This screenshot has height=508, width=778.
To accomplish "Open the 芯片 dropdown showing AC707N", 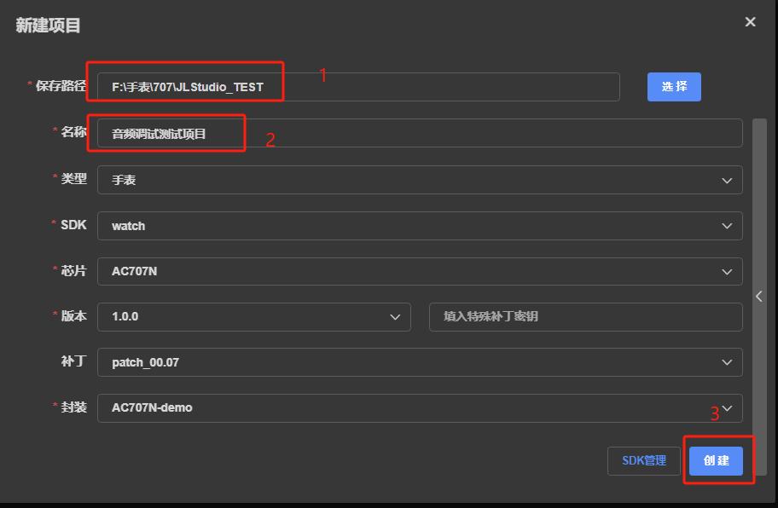I will click(x=420, y=272).
